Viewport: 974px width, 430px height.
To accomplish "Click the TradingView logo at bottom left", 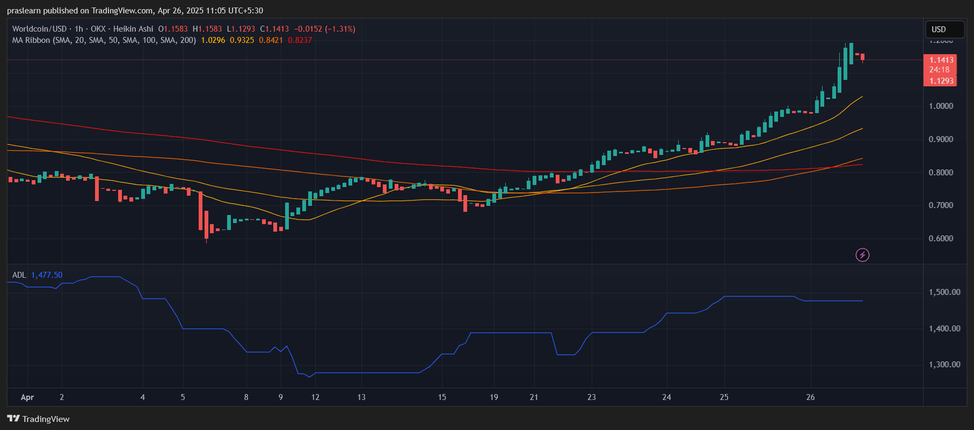I will coord(38,419).
